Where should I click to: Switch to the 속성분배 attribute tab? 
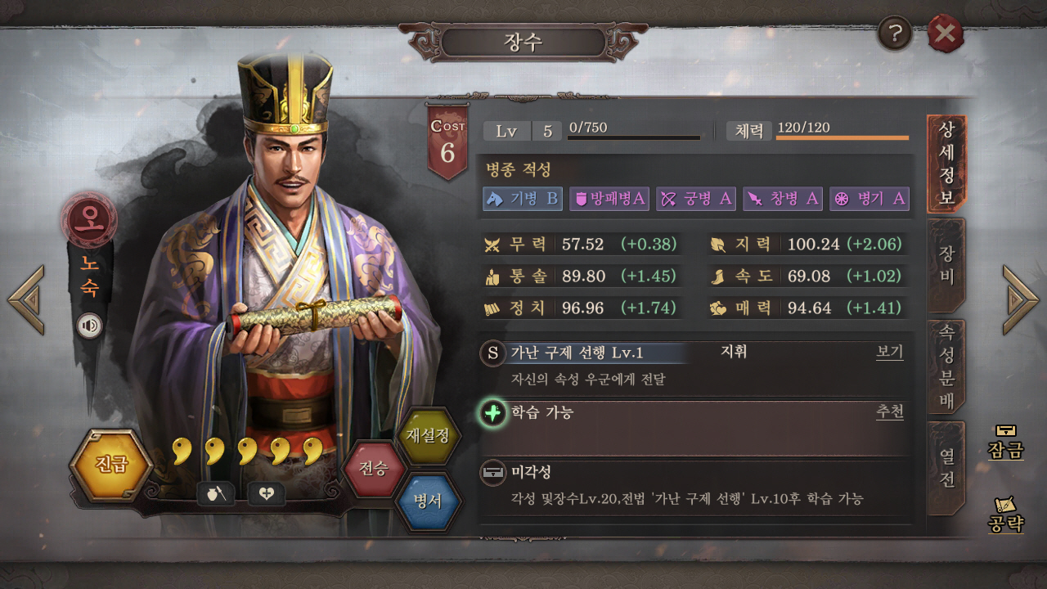(946, 366)
